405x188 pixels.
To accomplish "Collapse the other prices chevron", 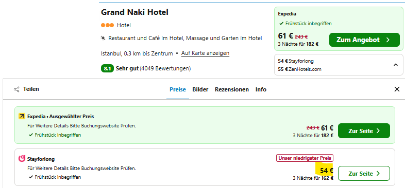I will (395, 65).
